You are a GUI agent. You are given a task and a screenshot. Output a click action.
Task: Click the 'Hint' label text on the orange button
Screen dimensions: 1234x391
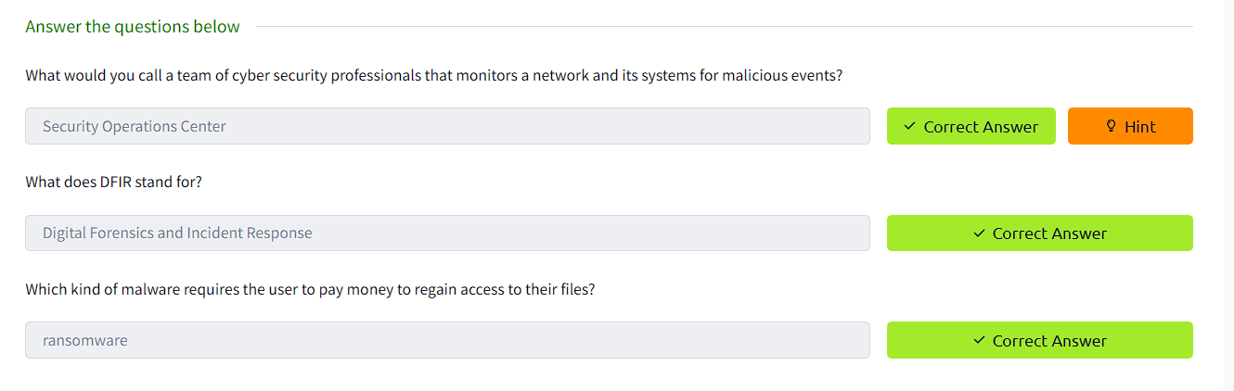1140,127
